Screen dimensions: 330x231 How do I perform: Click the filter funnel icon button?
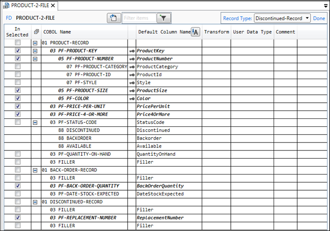tap(164, 18)
